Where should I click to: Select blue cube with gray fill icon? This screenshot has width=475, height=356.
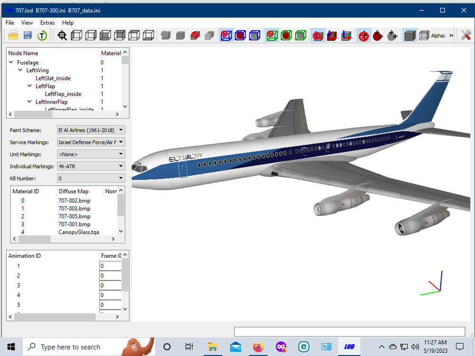(255, 36)
